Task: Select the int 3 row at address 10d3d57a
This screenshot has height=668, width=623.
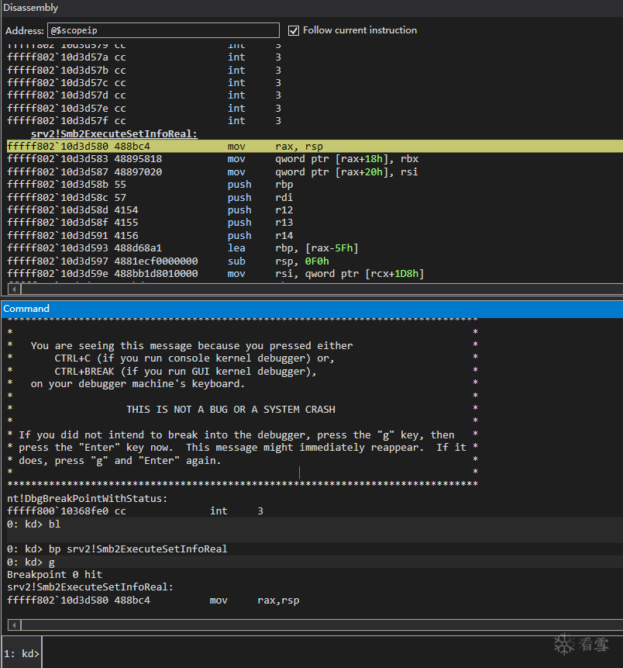Action: pyautogui.click(x=144, y=57)
